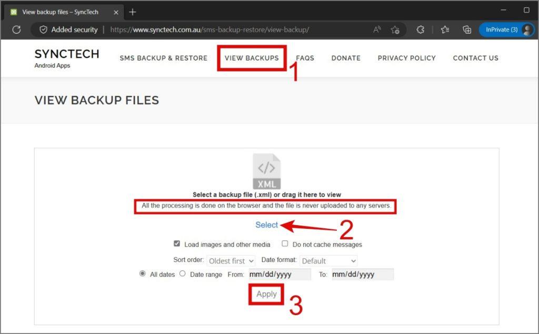Open the Date format dropdown
The width and height of the screenshot is (539, 334).
[x=328, y=261]
